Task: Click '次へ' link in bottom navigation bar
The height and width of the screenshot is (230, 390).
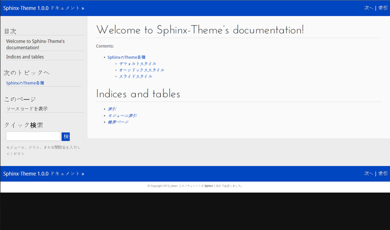Action: point(369,173)
